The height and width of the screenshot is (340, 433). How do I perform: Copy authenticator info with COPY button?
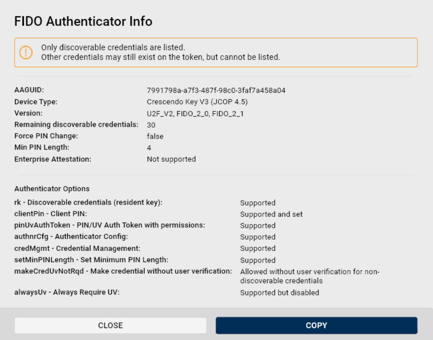[316, 325]
